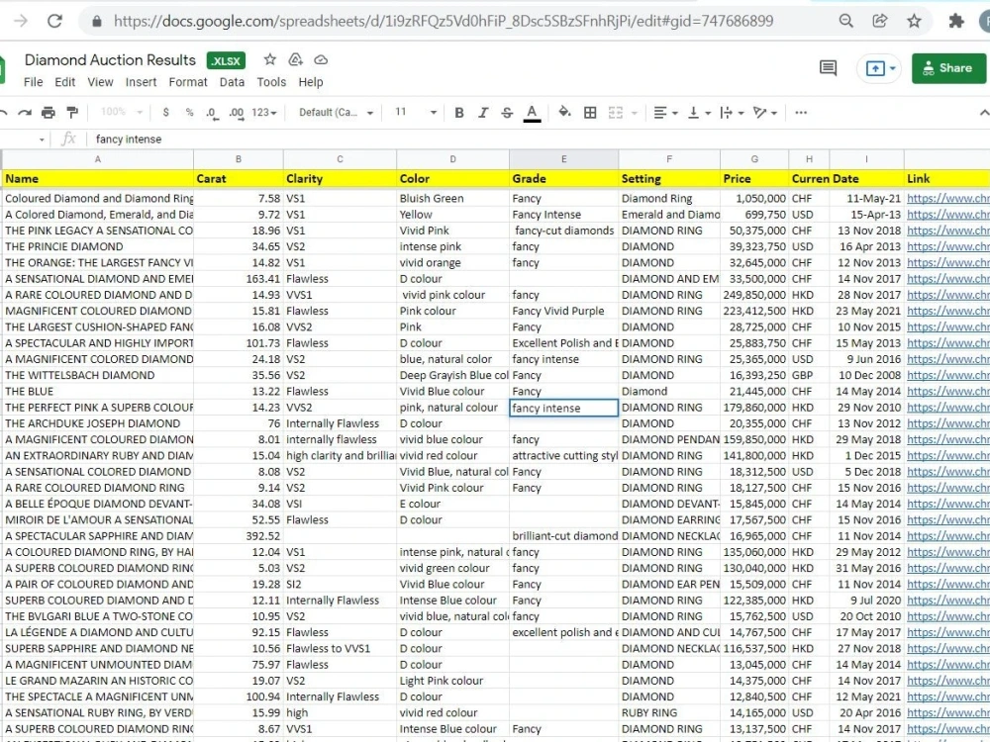Open the Default font family dropdown
Screen dimensions: 990x742
(x=336, y=113)
